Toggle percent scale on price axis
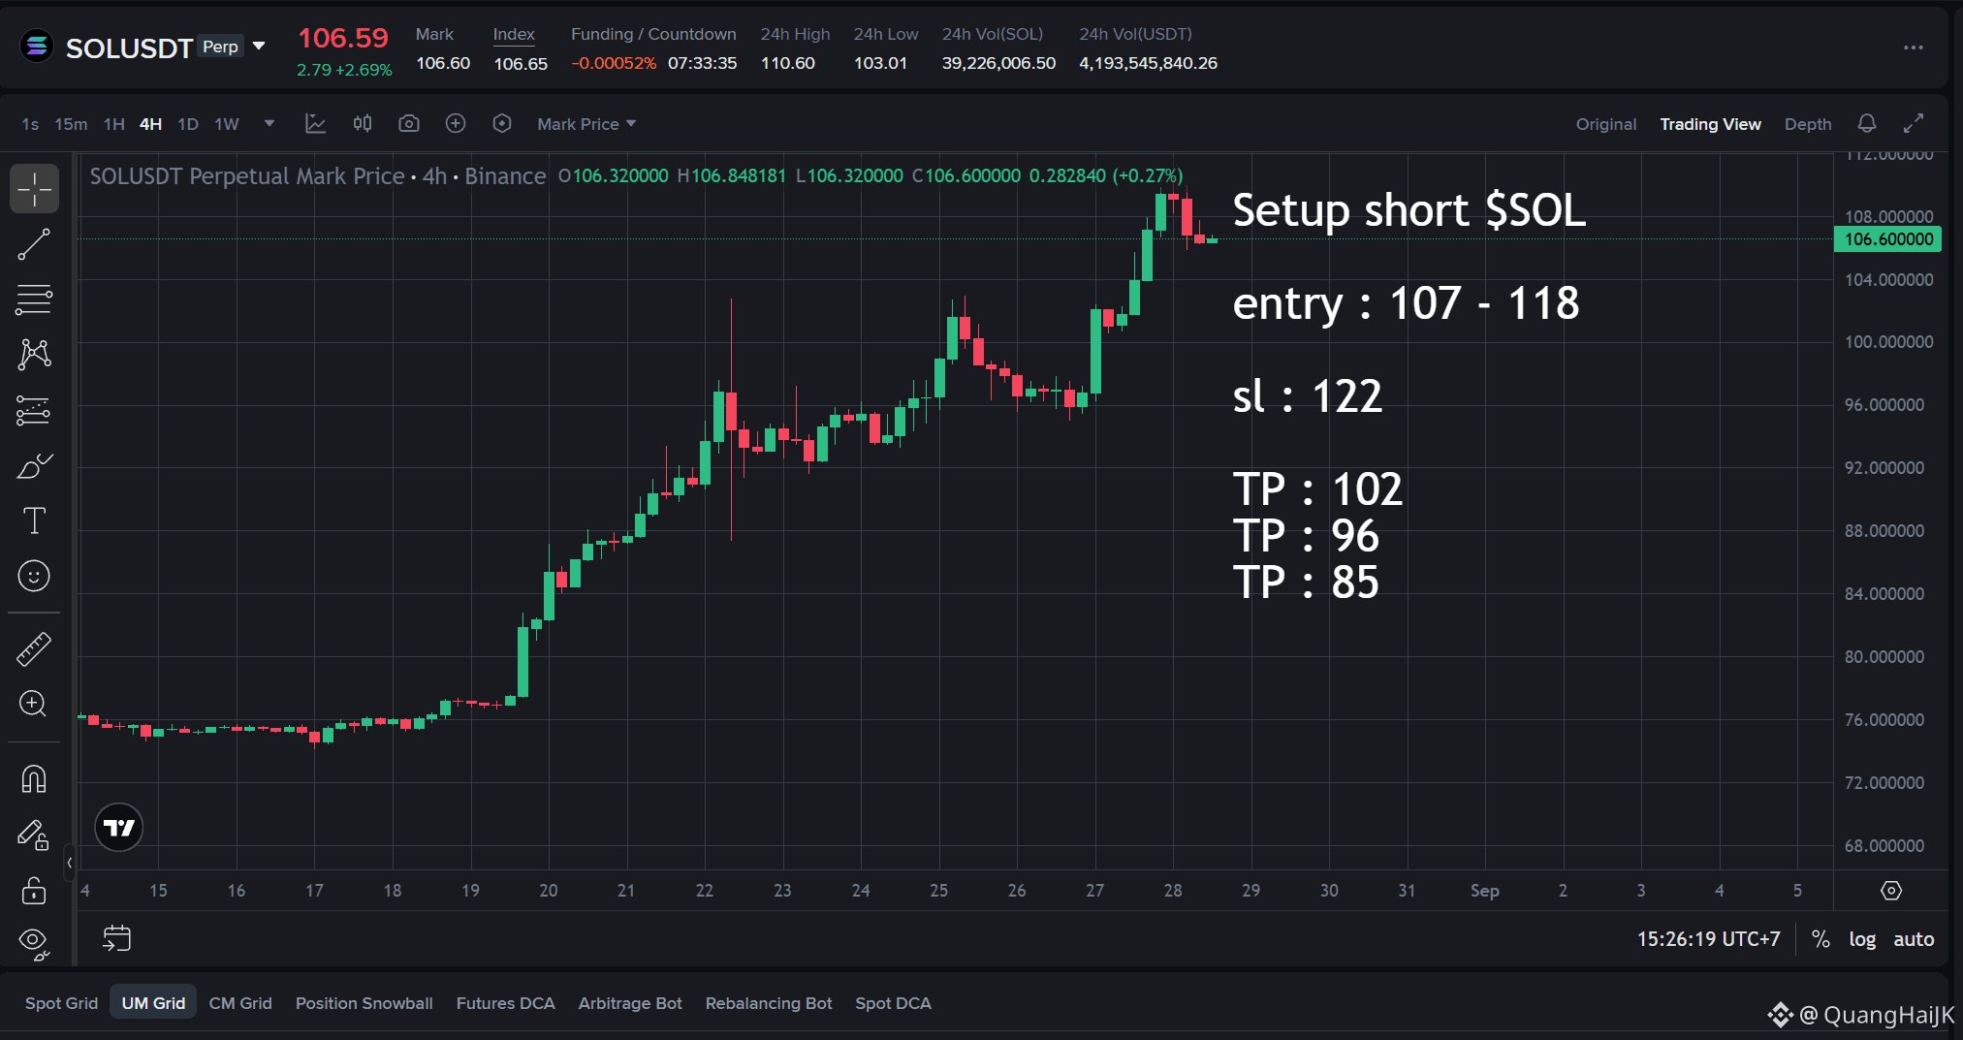The height and width of the screenshot is (1040, 1963). 1821,938
